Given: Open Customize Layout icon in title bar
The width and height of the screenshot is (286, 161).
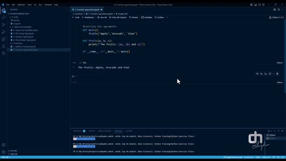Looking at the screenshot, I should pos(263,5).
